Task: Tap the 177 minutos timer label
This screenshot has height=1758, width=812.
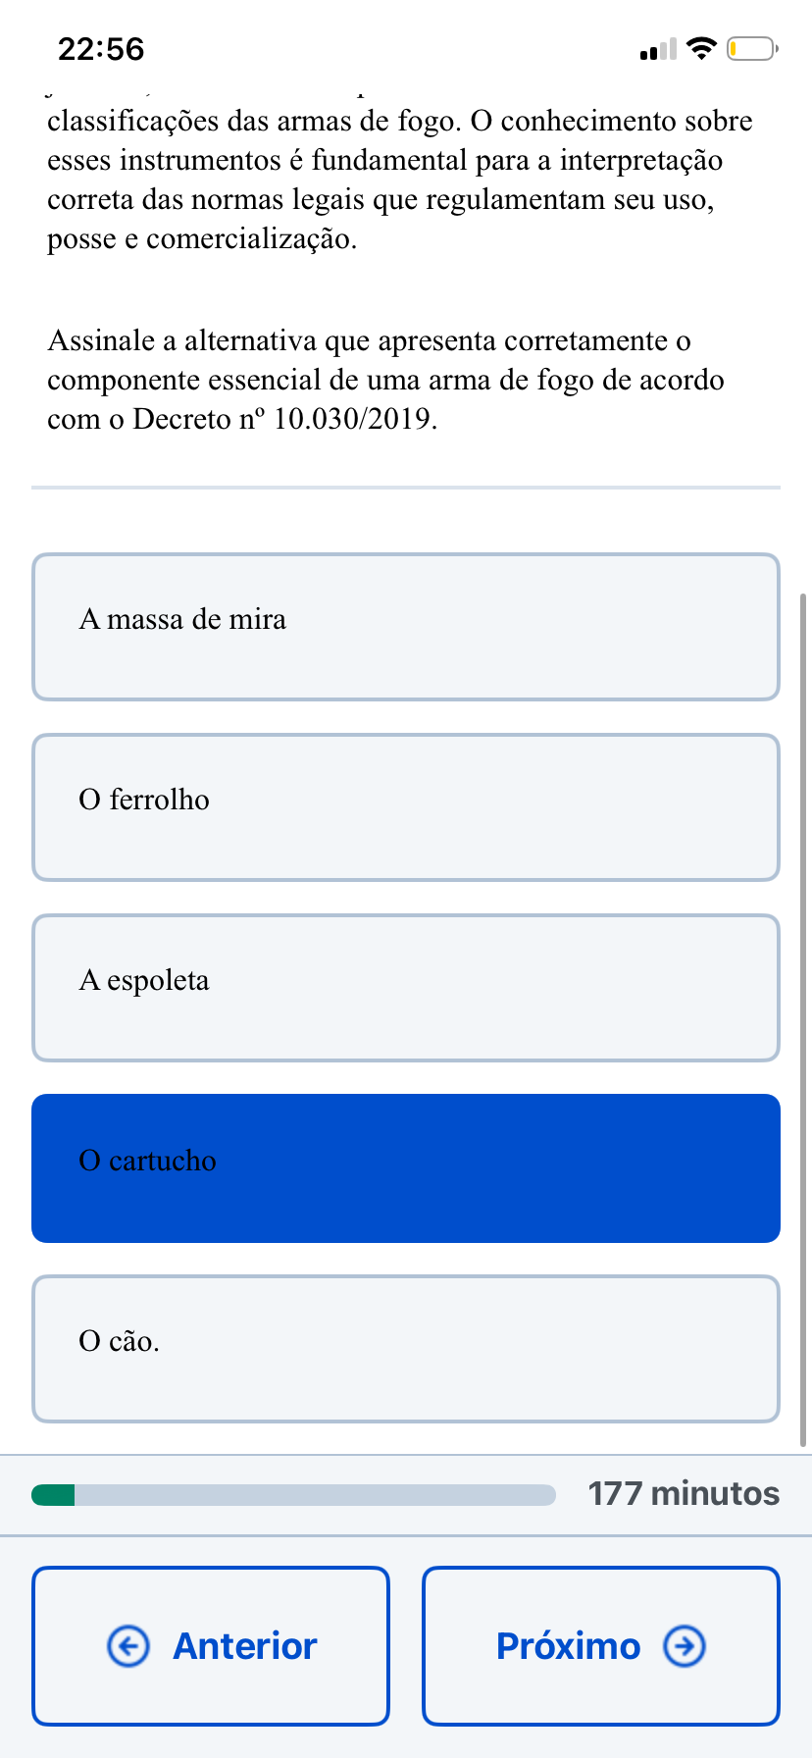Action: point(684,1494)
